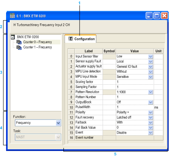Open the Actuator supply fault value dropdown
This screenshot has width=169, height=157.
coord(150,67)
